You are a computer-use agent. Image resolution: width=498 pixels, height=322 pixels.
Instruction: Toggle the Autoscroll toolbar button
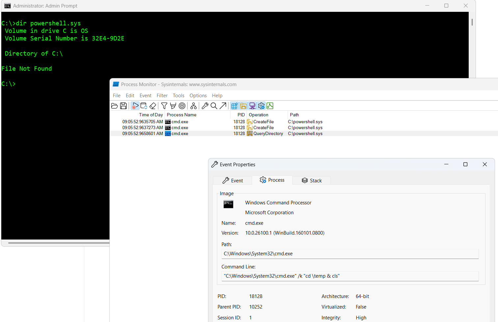(144, 106)
